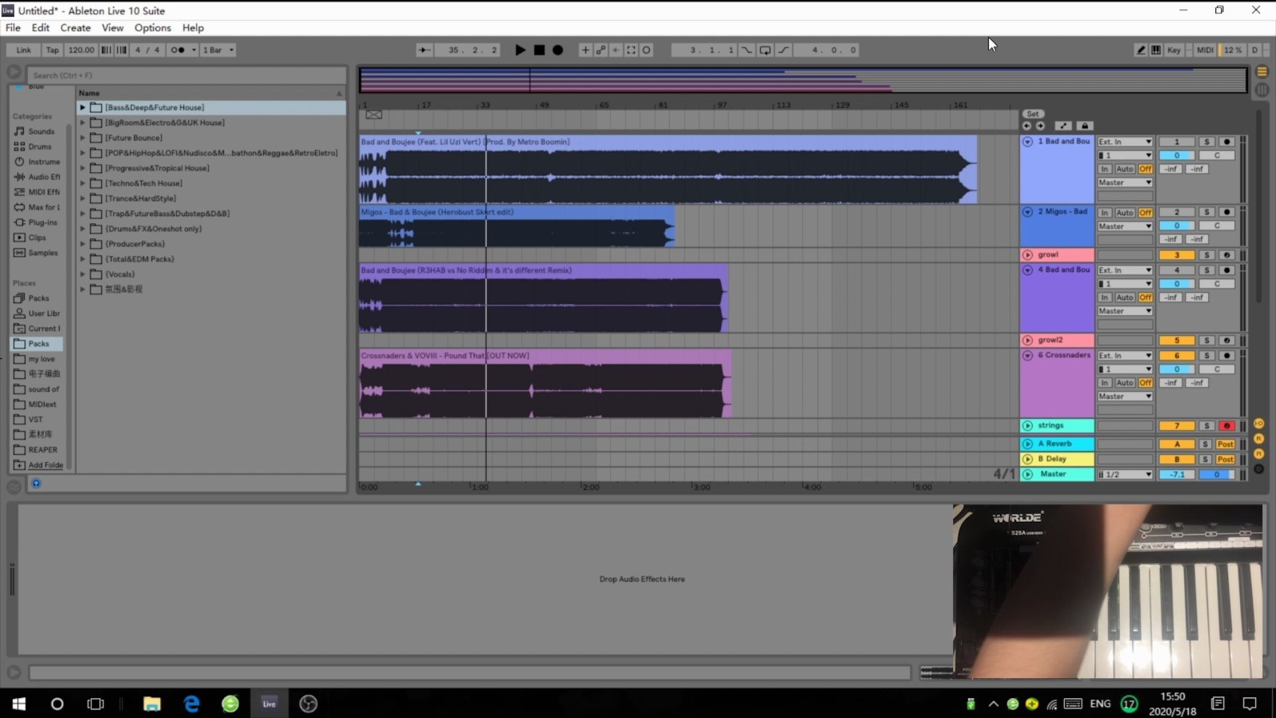Expand the [Techno&Tech House] folder
The width and height of the screenshot is (1276, 718).
[82, 183]
